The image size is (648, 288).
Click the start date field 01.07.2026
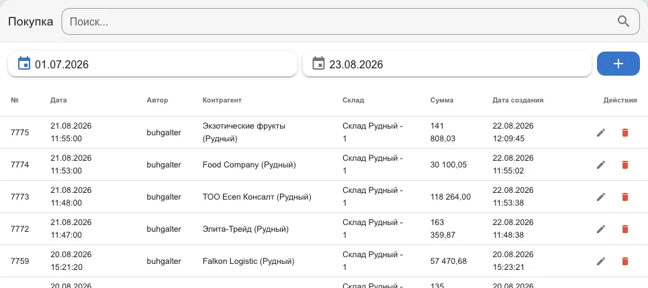pos(152,64)
